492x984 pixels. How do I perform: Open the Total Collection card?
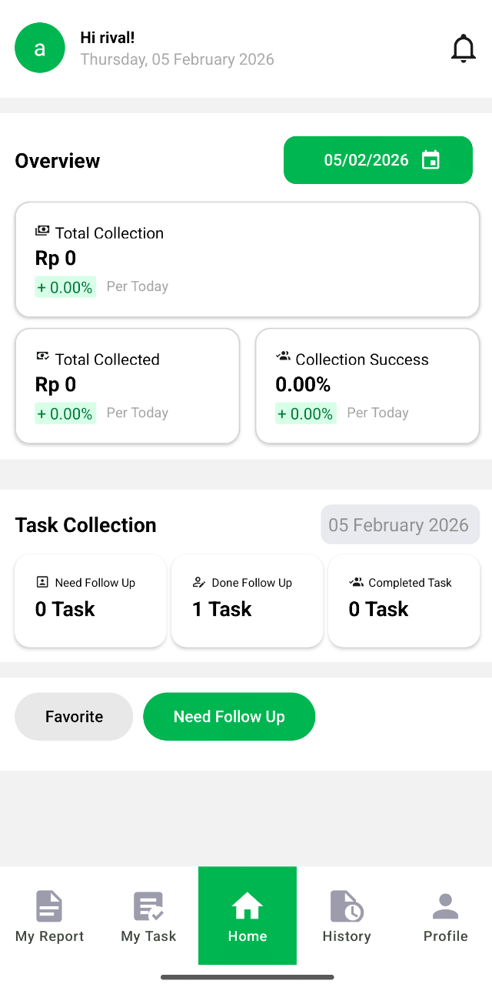point(247,259)
